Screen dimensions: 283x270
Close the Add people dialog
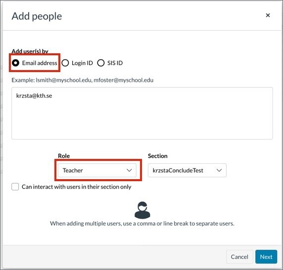(268, 15)
